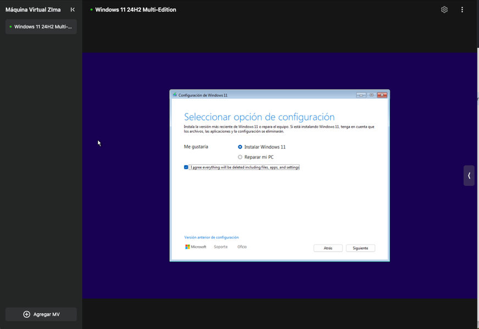Choose the Reparar mi PC radio option
The width and height of the screenshot is (479, 329).
(240, 157)
